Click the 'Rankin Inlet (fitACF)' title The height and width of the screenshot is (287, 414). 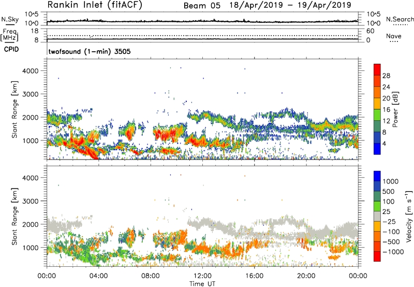click(x=95, y=5)
